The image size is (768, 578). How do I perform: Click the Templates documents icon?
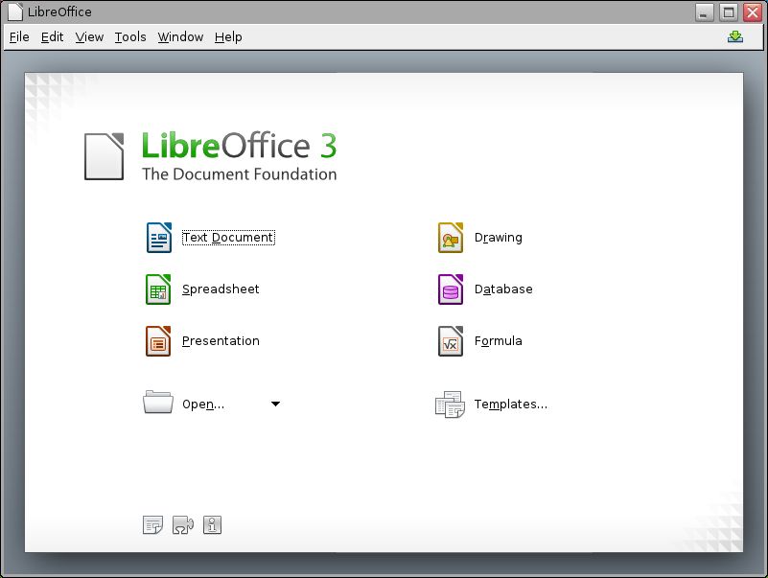pyautogui.click(x=450, y=405)
